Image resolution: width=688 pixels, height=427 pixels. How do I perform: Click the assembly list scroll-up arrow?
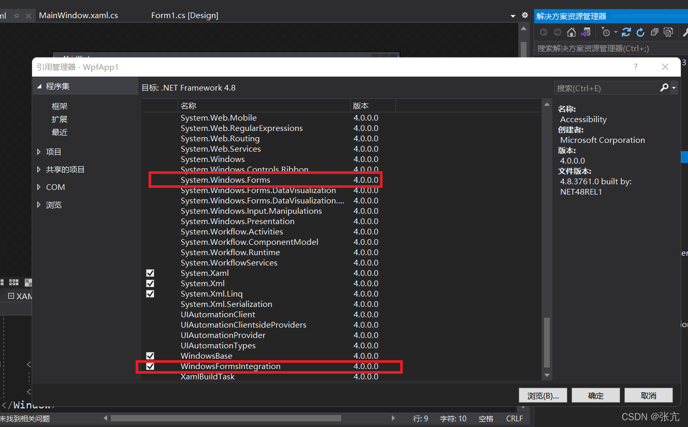click(547, 105)
